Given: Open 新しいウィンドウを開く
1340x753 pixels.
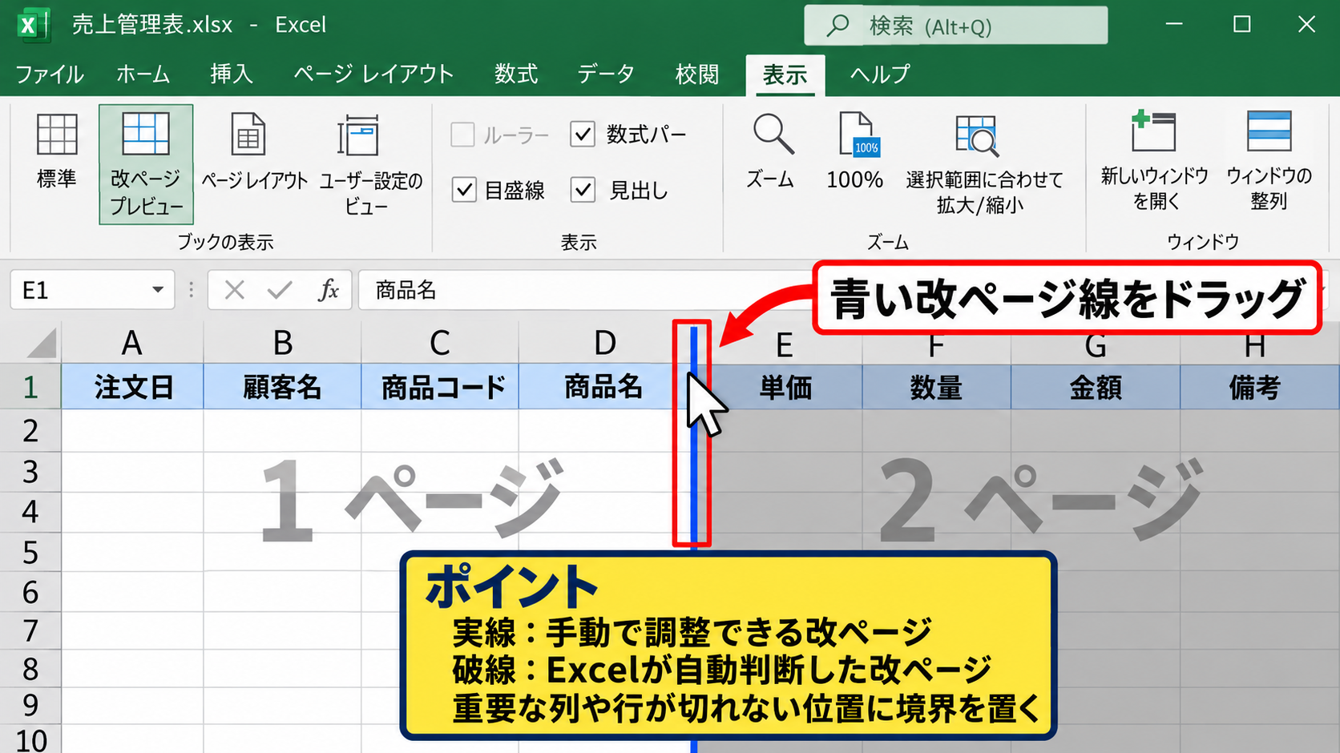Looking at the screenshot, I should click(x=1154, y=160).
